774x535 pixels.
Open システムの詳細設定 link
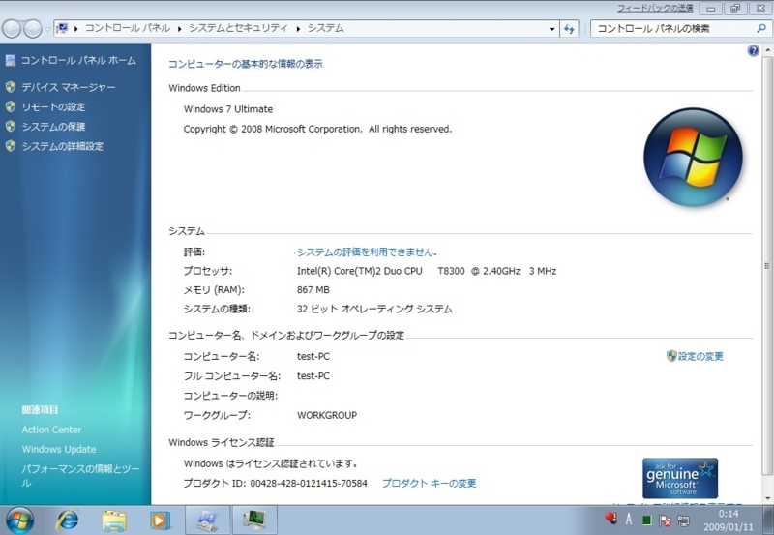63,146
